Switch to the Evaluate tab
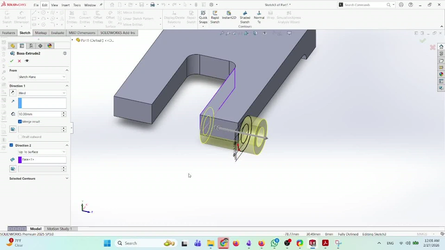 coord(57,33)
